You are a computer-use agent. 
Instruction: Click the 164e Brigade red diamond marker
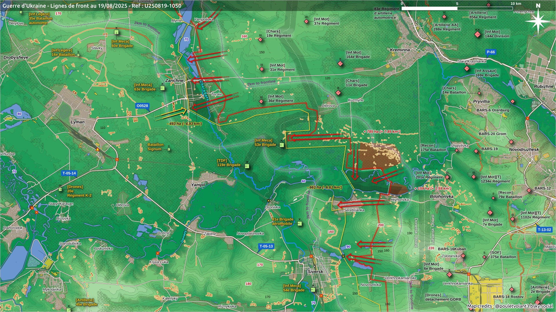click(x=341, y=63)
